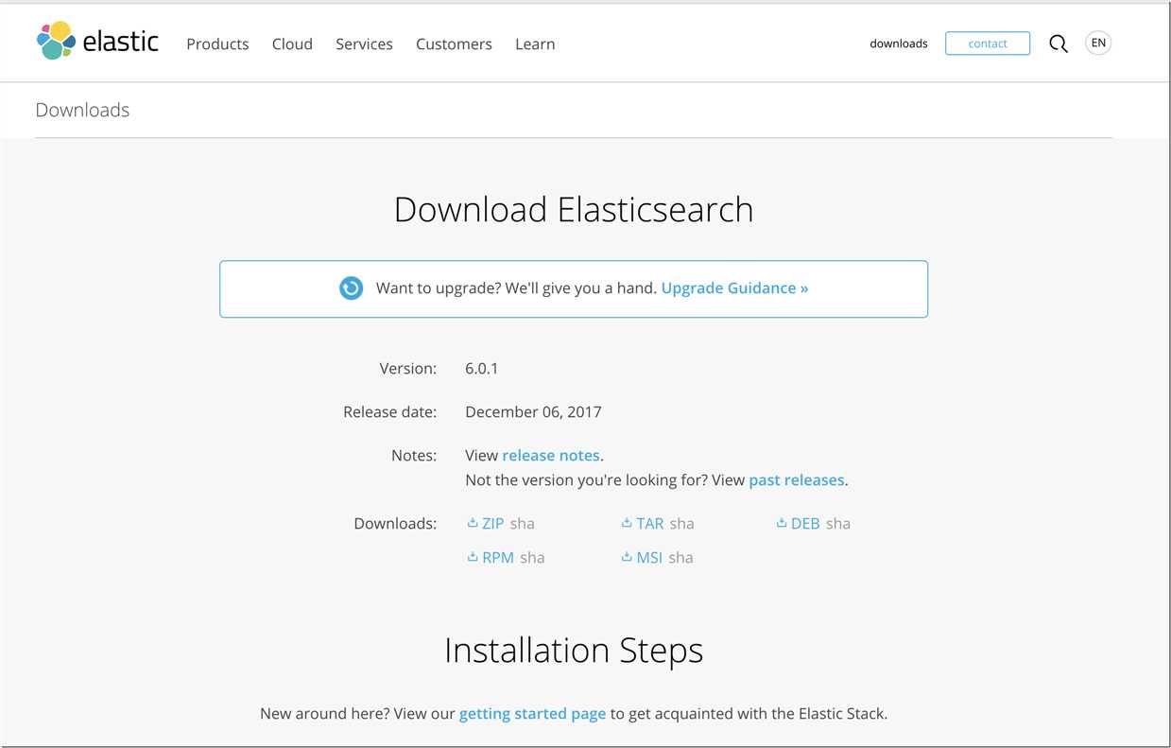
Task: Open the Upgrade Guidance link
Action: point(734,288)
